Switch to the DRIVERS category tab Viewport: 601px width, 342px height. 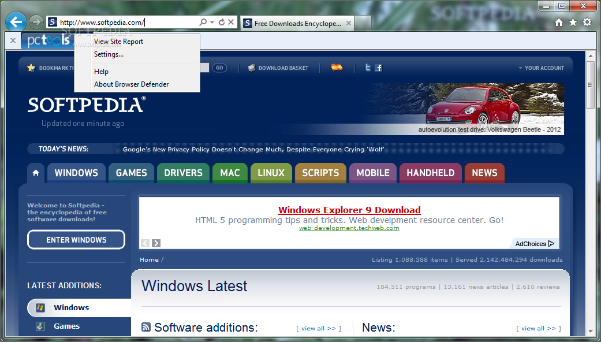(x=183, y=173)
